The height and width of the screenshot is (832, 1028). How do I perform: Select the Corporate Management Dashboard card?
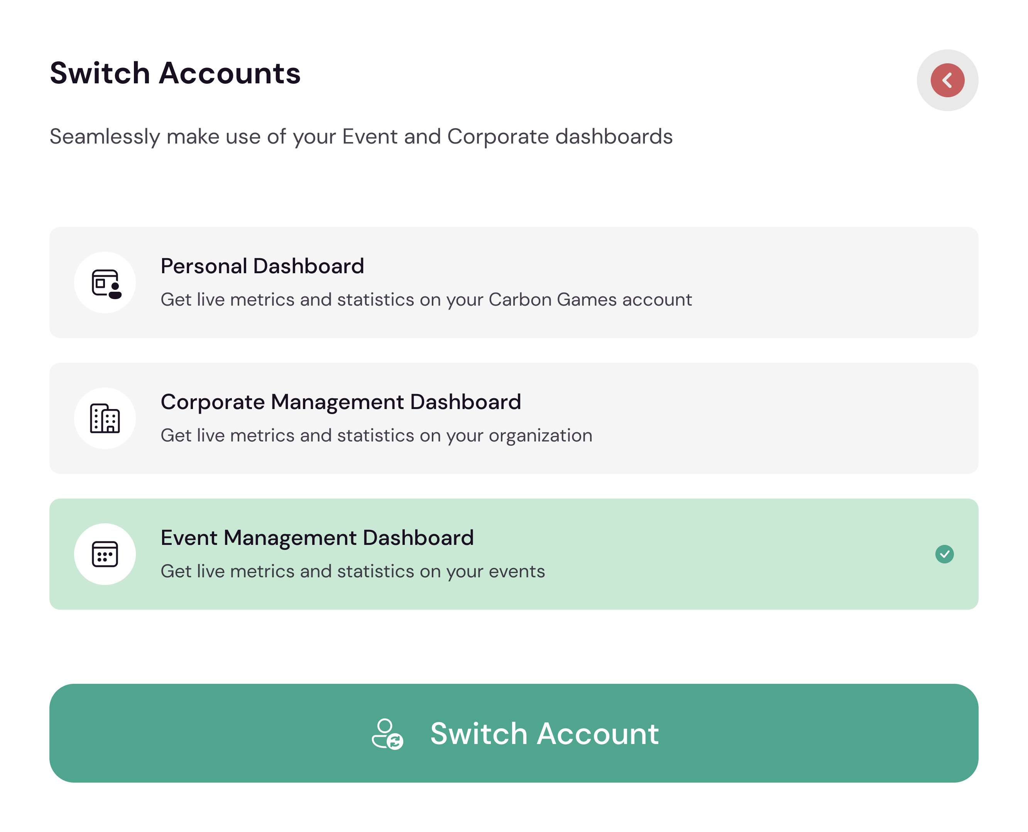click(x=767, y=418)
